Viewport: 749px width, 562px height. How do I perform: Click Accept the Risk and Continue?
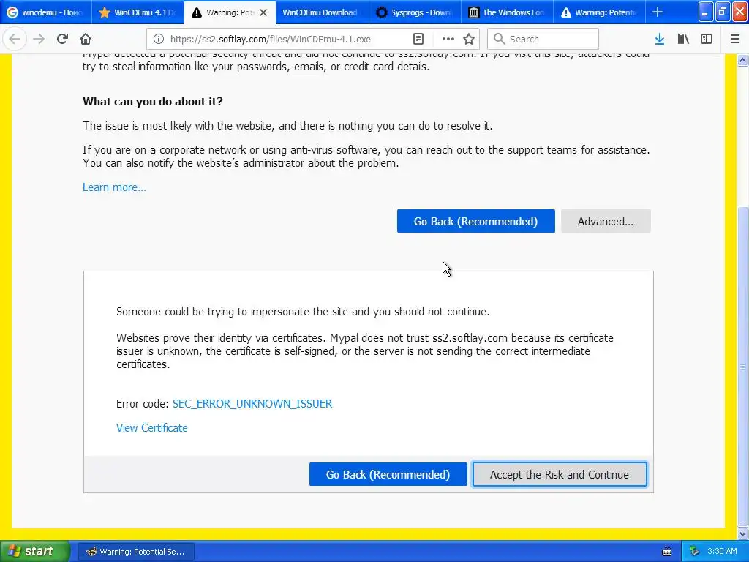tap(560, 474)
